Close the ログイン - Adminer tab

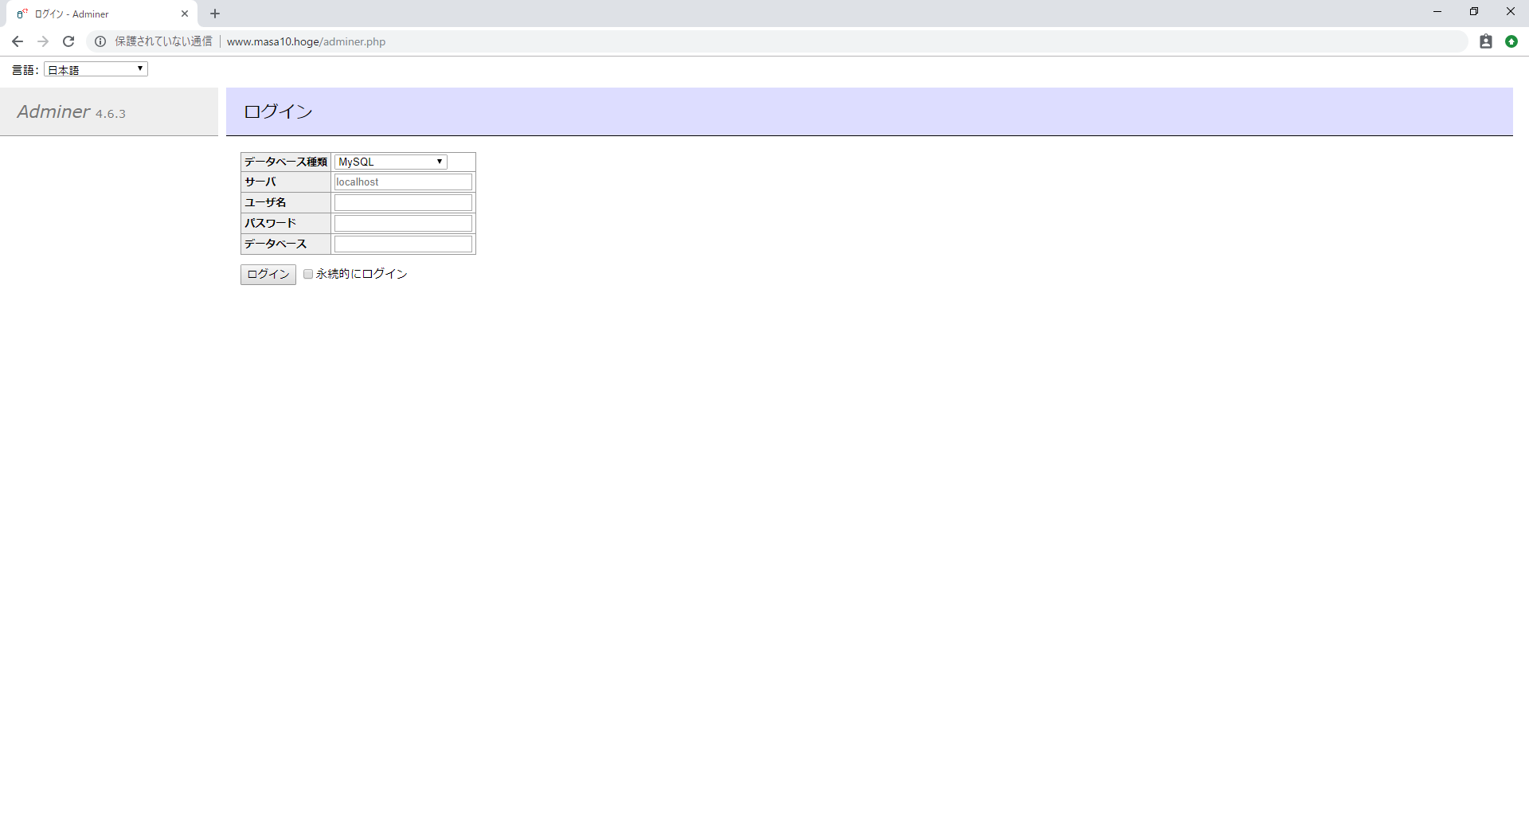[185, 14]
